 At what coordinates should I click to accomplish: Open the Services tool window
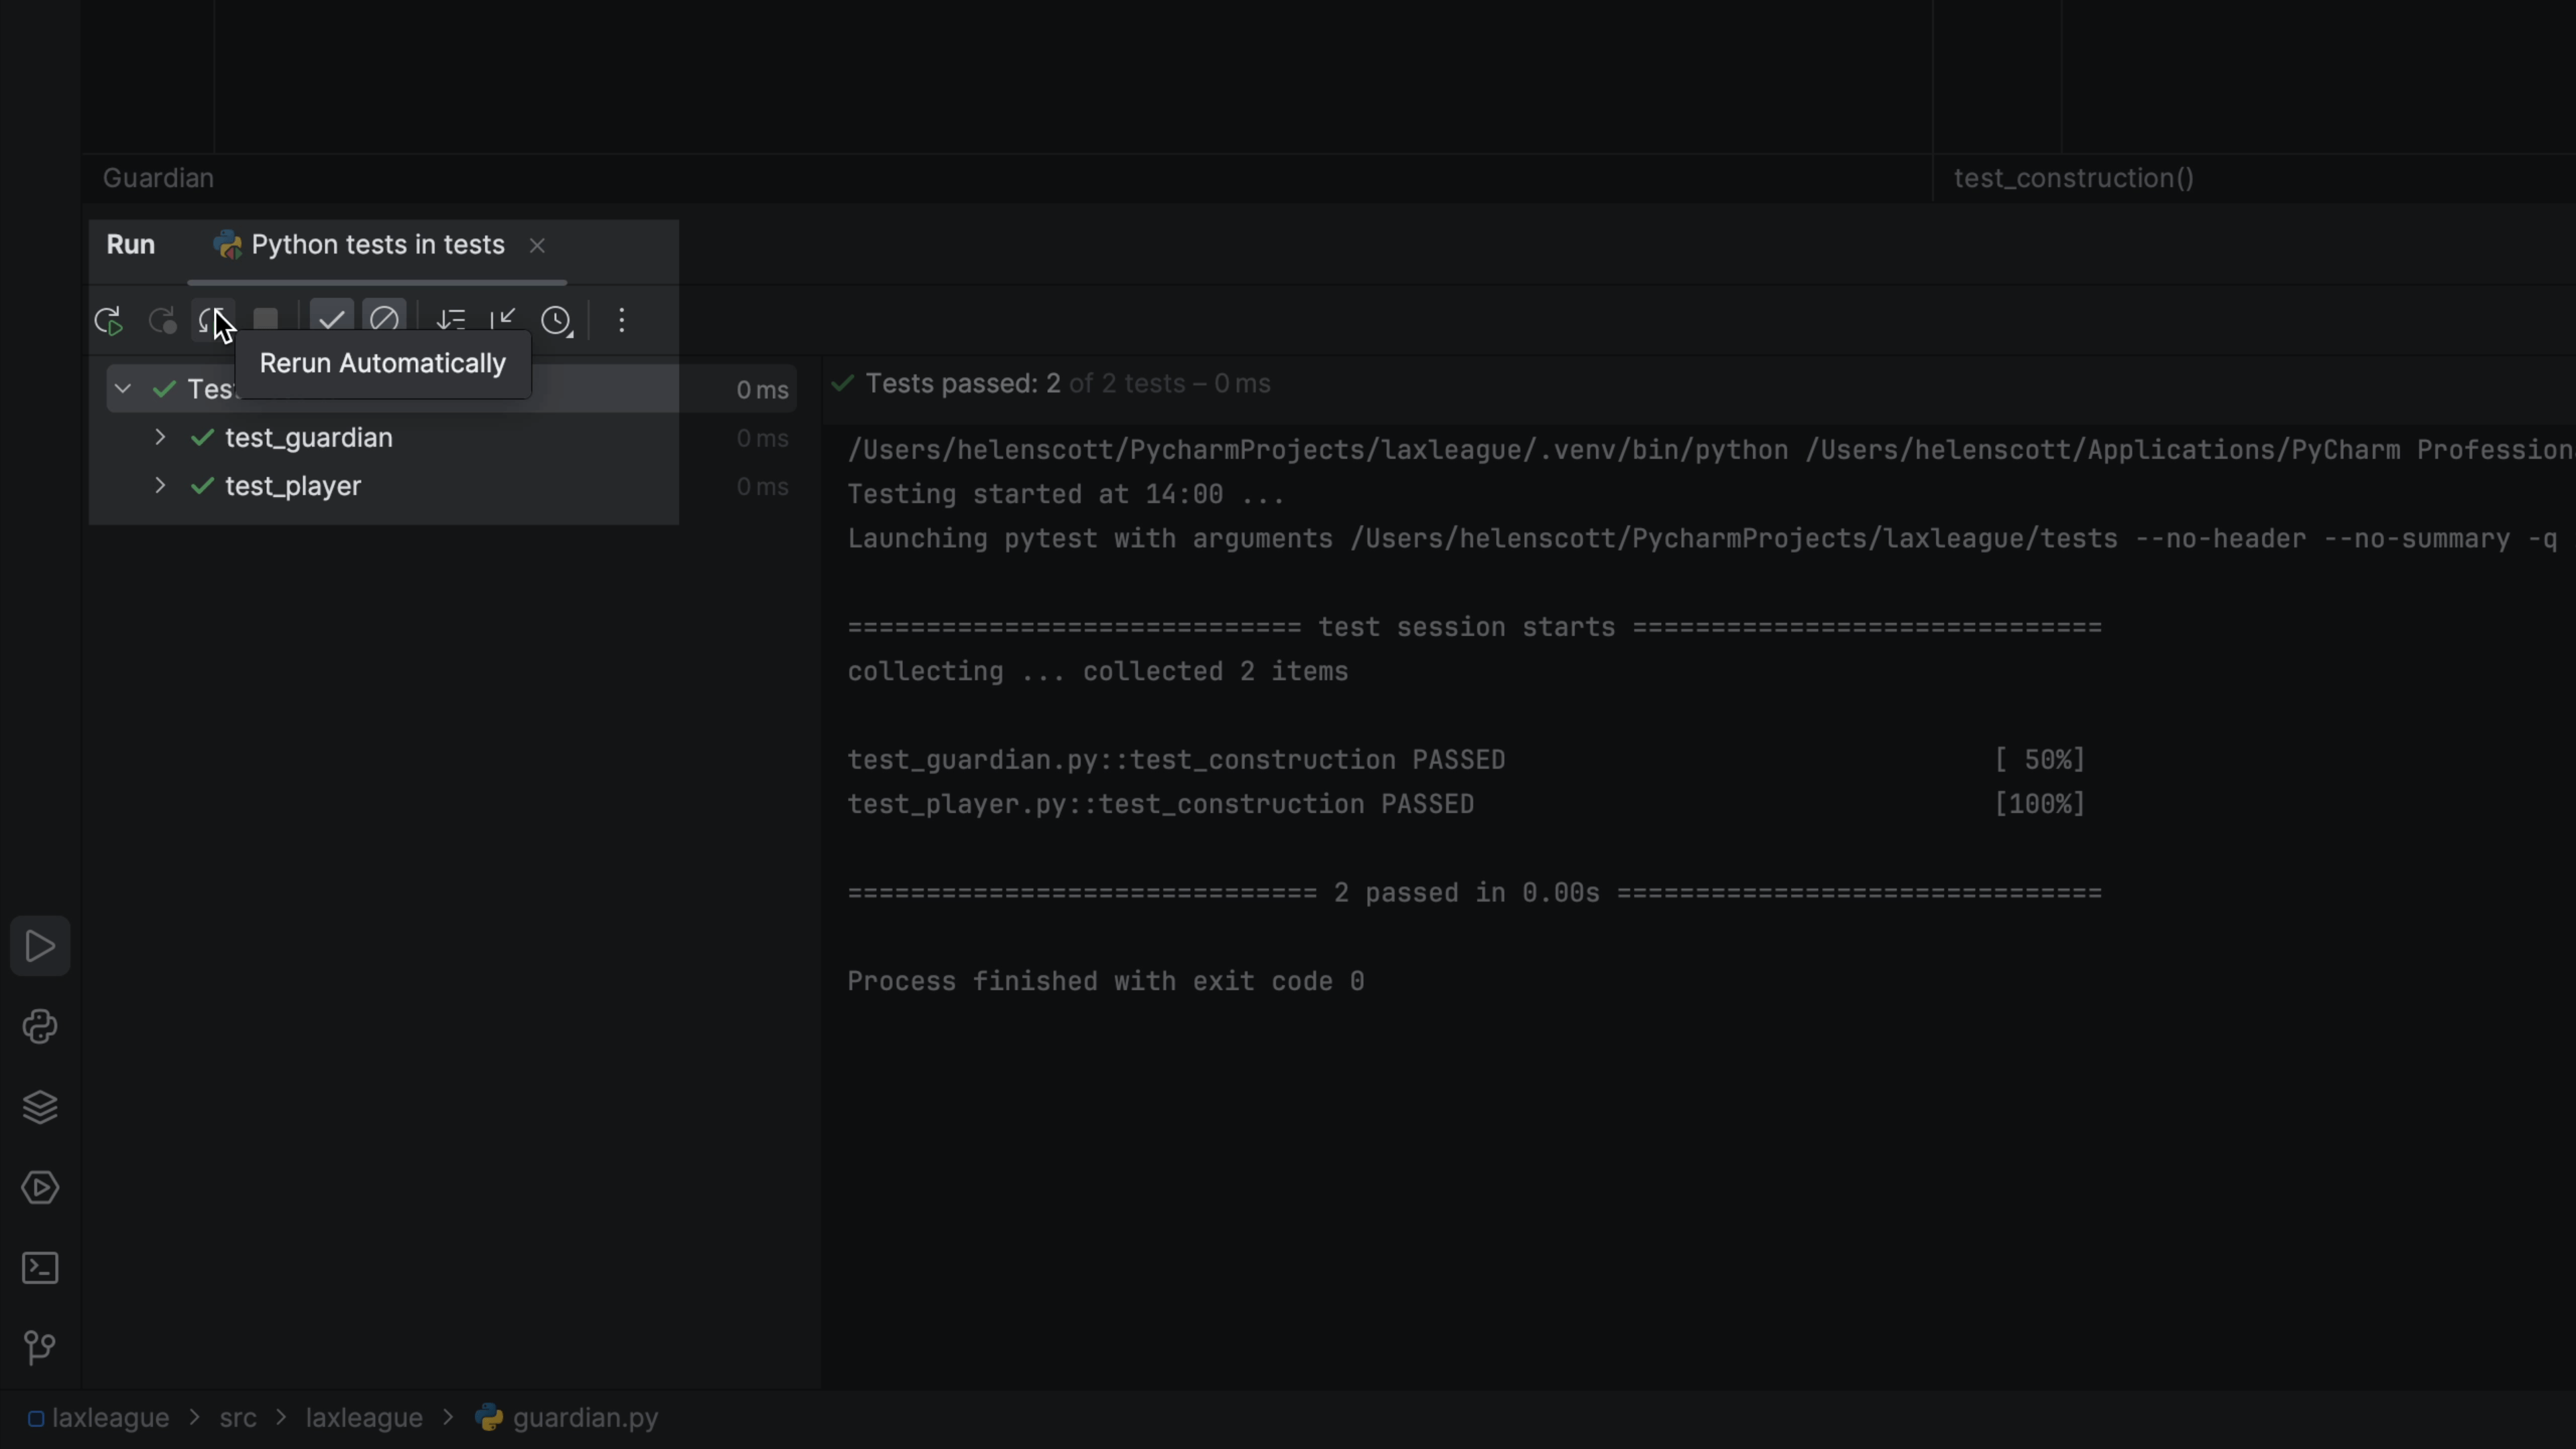tap(40, 1188)
